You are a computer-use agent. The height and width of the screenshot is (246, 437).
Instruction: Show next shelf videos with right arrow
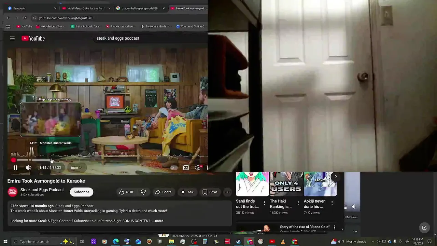click(x=336, y=177)
